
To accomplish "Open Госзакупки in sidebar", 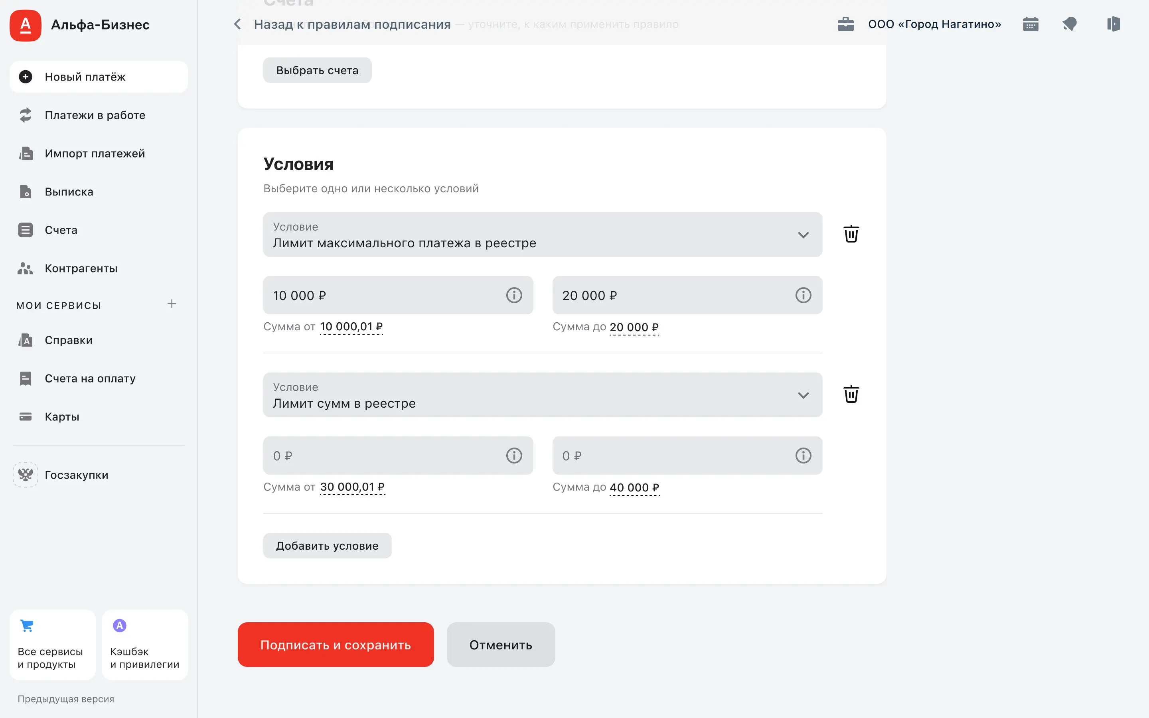I will [76, 475].
